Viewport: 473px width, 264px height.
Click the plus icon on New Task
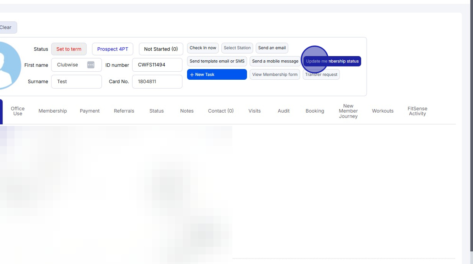click(x=192, y=74)
